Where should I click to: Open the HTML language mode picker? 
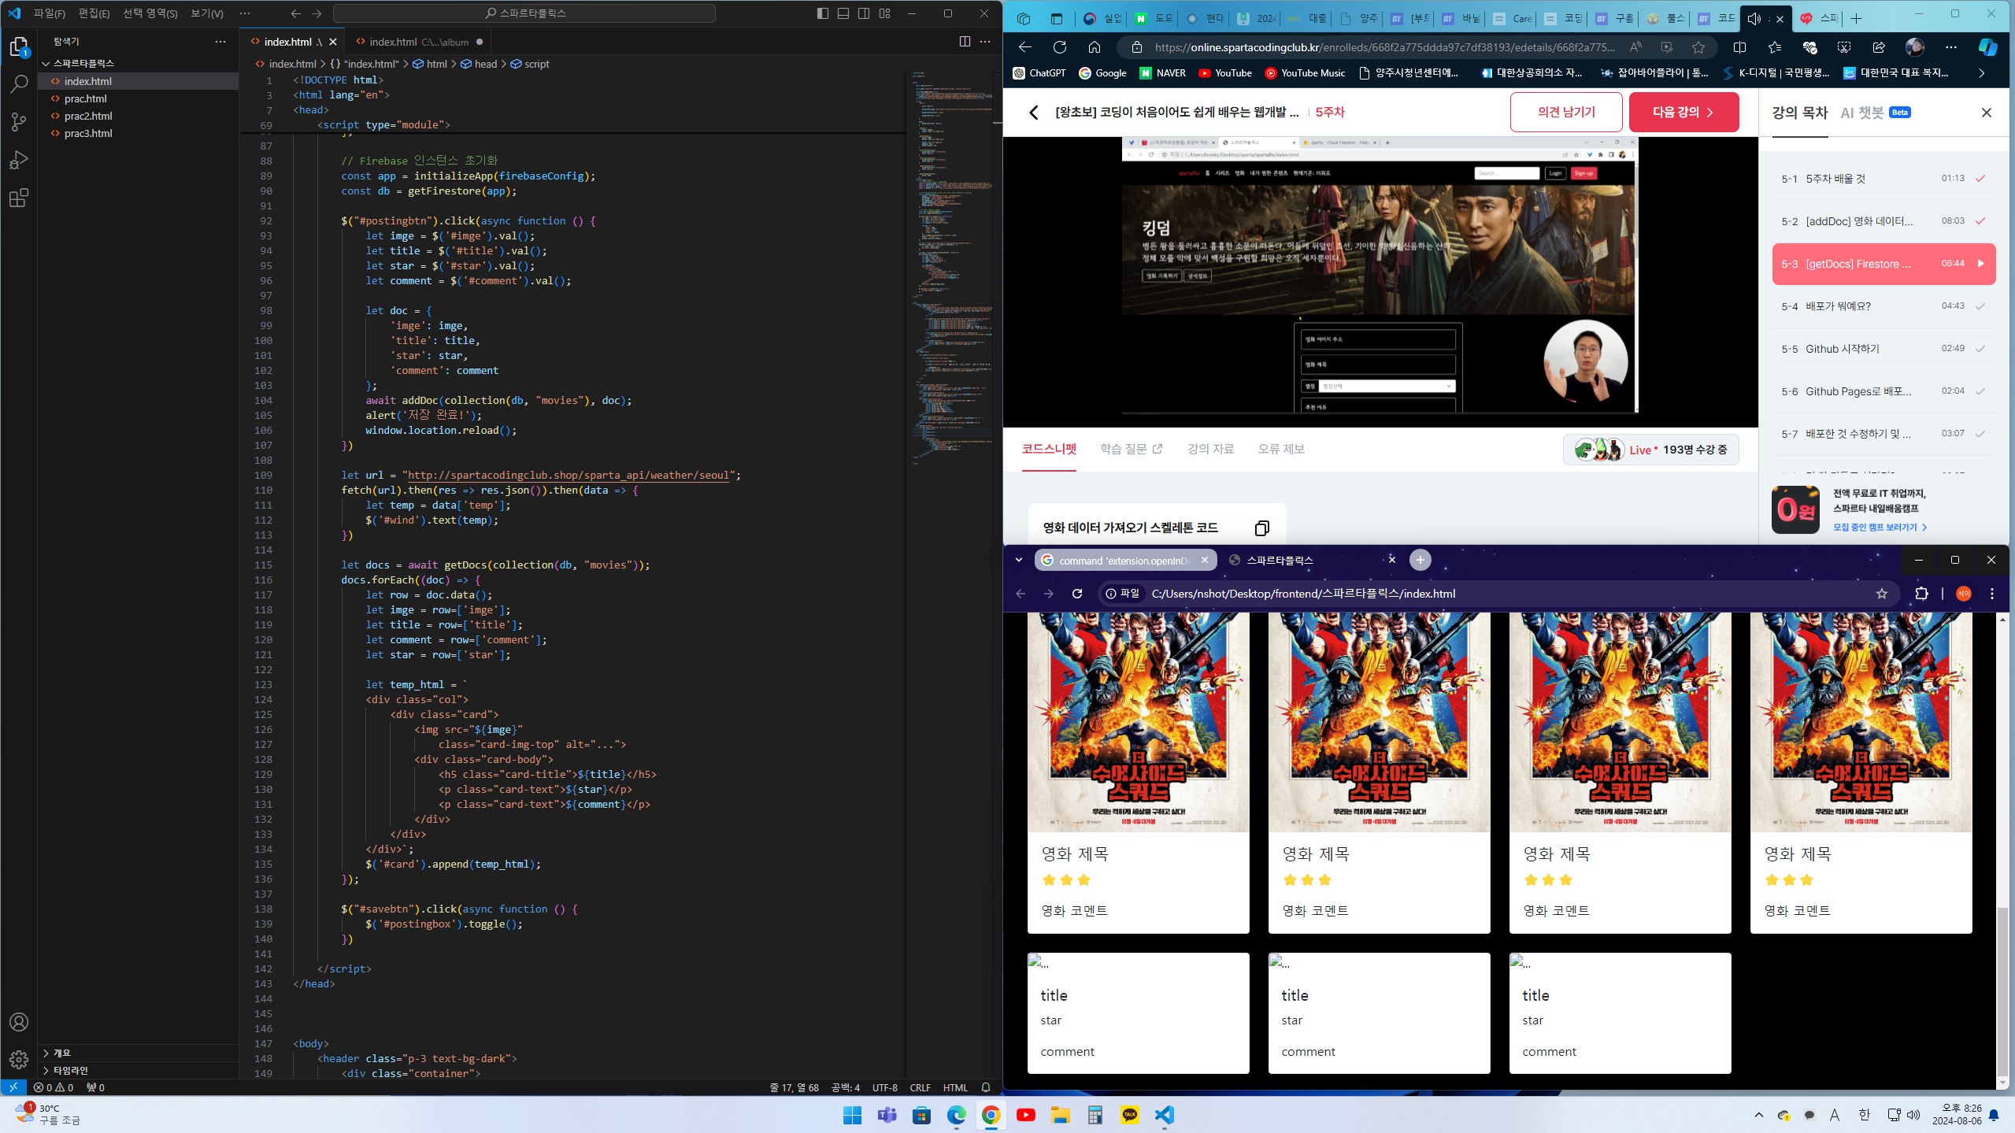[x=955, y=1087]
